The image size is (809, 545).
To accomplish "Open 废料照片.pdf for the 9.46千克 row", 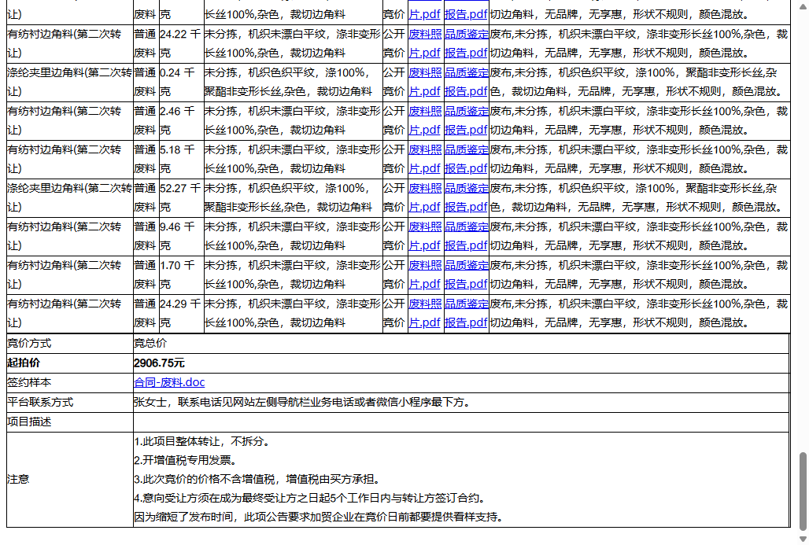I will tap(424, 236).
